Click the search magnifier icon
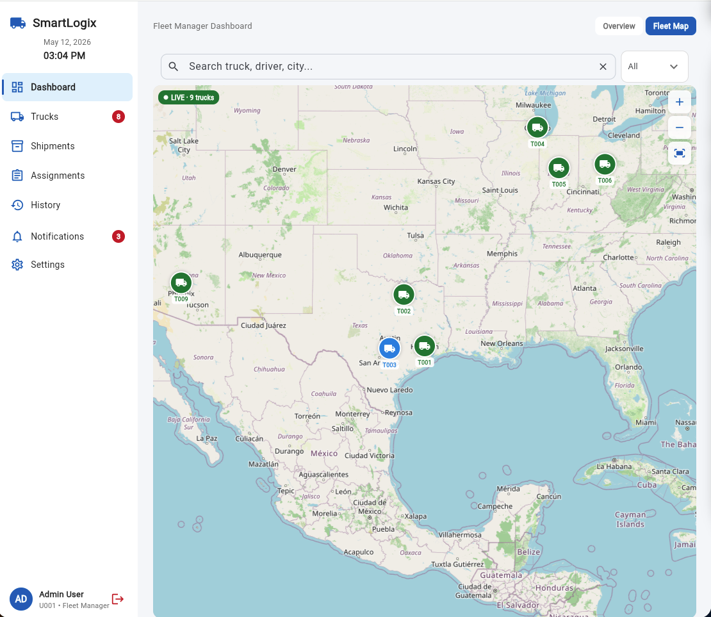This screenshot has width=711, height=617. tap(173, 67)
